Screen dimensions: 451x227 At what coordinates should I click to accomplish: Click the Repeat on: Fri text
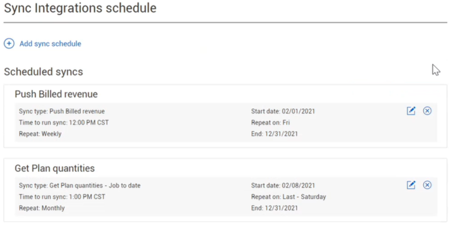[270, 122]
